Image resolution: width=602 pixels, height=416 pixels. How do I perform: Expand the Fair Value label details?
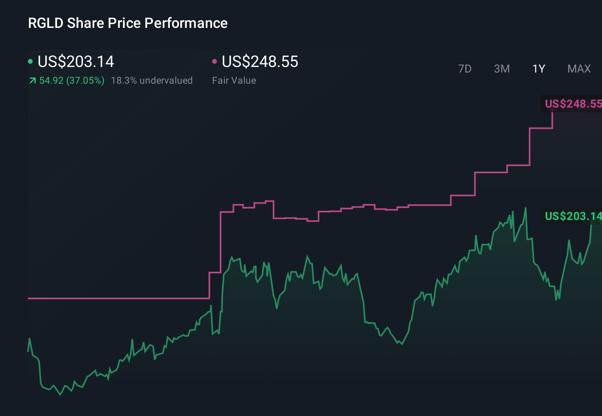pyautogui.click(x=234, y=80)
